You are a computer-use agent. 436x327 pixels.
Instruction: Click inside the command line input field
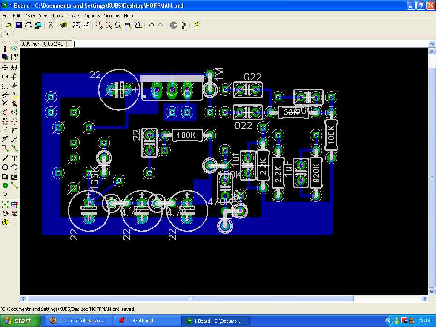click(x=251, y=44)
